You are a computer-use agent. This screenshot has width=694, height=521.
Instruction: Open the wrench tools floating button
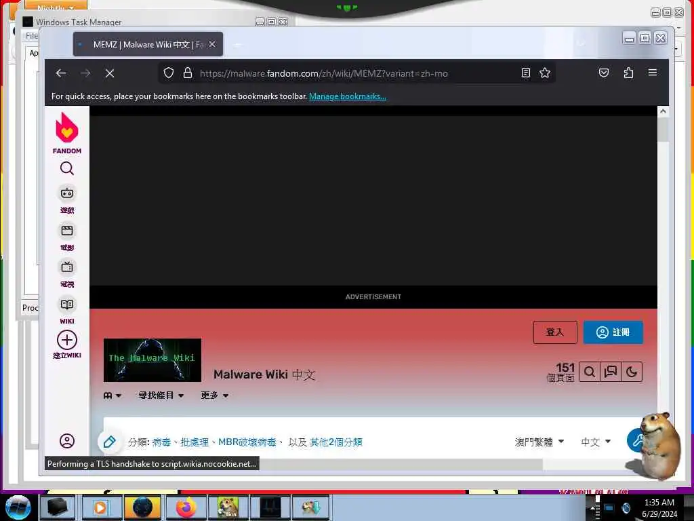(637, 440)
